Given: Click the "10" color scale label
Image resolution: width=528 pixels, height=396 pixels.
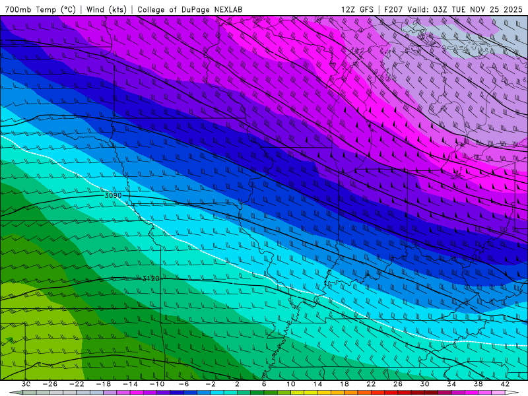Looking at the screenshot, I should click(x=291, y=384).
